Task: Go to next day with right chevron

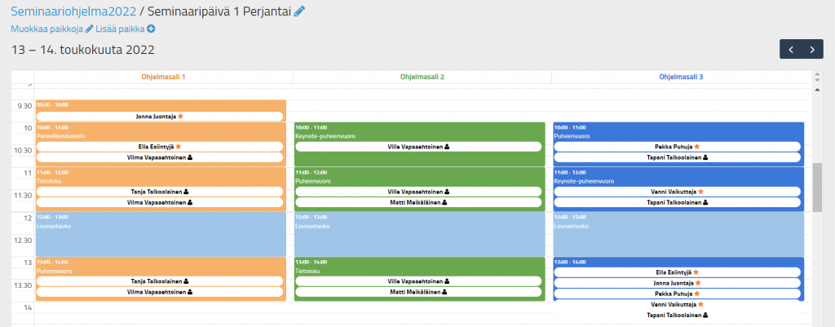Action: tap(811, 50)
